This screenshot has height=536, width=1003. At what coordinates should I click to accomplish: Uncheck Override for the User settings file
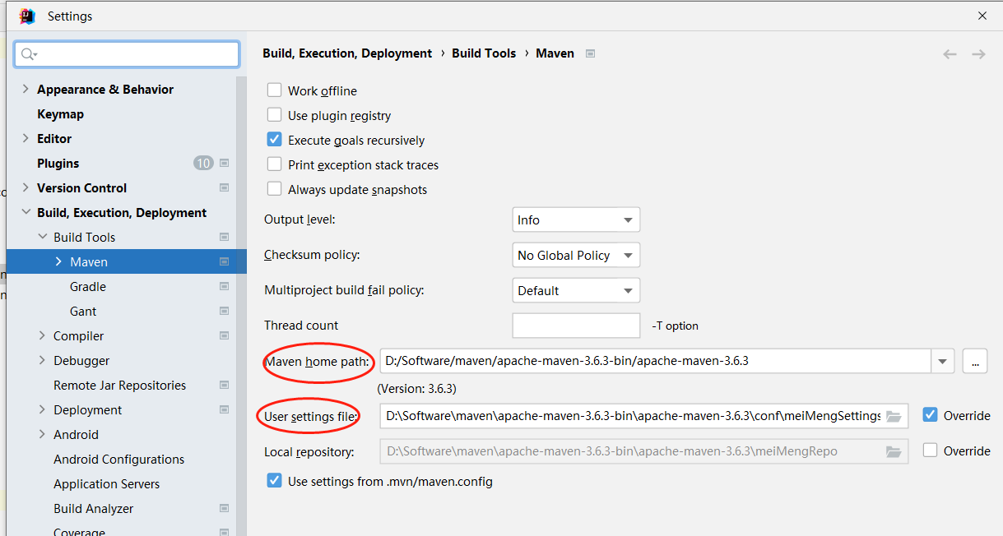pyautogui.click(x=931, y=415)
